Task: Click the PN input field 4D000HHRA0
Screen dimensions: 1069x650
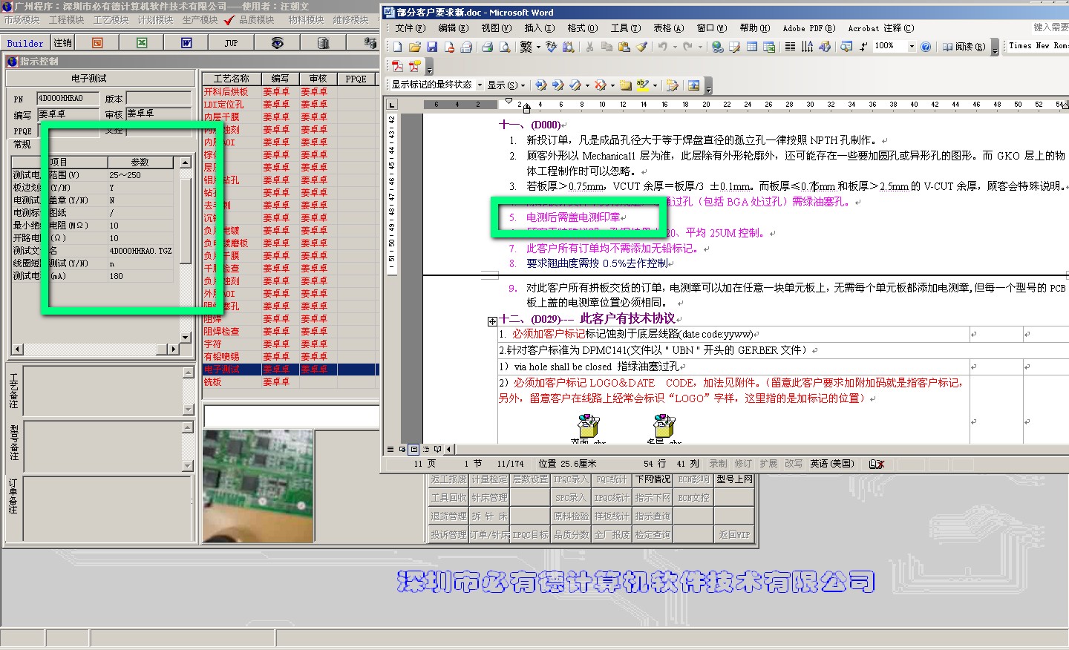Action: point(68,98)
